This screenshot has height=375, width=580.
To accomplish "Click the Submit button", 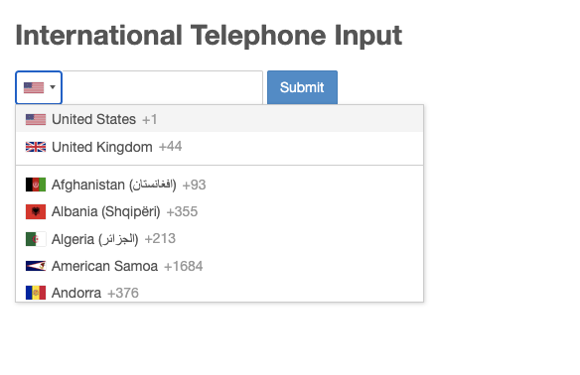I will (302, 87).
